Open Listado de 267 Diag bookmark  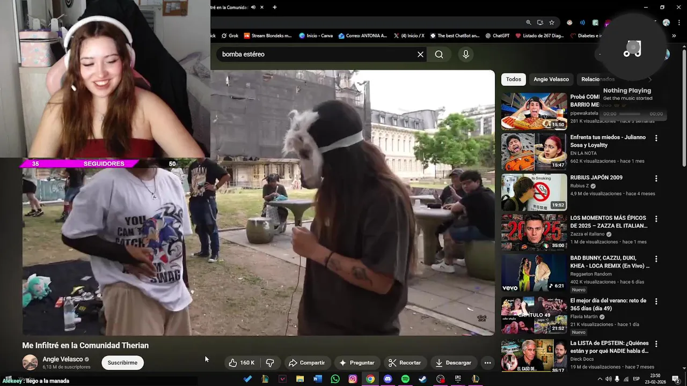tap(539, 36)
